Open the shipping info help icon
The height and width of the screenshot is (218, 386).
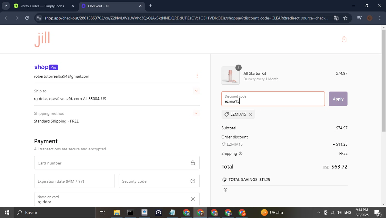pyautogui.click(x=241, y=154)
